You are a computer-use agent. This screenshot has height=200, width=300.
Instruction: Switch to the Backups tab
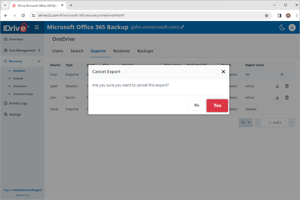point(145,51)
